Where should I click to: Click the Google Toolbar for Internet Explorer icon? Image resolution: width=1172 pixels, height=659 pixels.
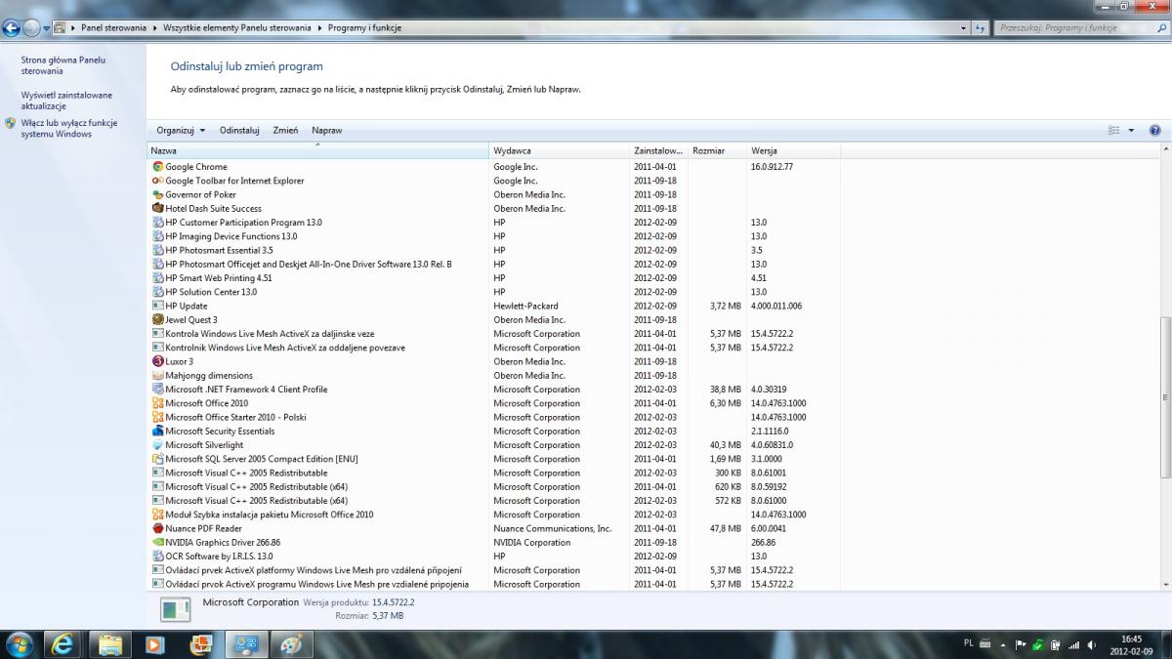pyautogui.click(x=157, y=181)
